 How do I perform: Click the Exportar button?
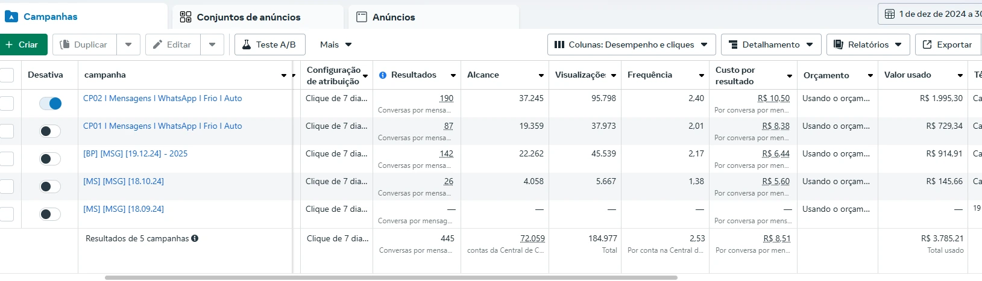click(948, 45)
